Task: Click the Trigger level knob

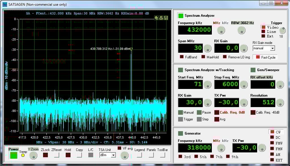Action: coord(282,30)
